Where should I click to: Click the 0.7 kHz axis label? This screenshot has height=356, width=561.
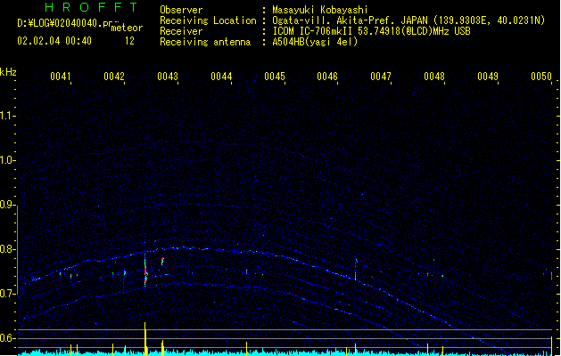pos(7,294)
